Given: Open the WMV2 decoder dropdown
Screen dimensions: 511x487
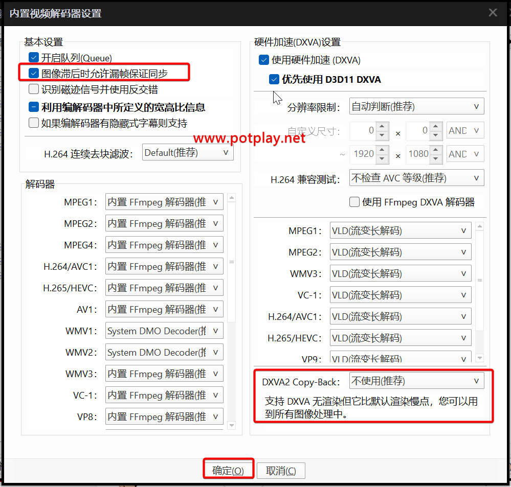Looking at the screenshot, I should tap(164, 352).
